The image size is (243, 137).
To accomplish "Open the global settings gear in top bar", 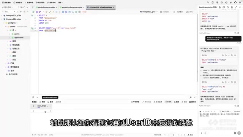I will (240, 3).
